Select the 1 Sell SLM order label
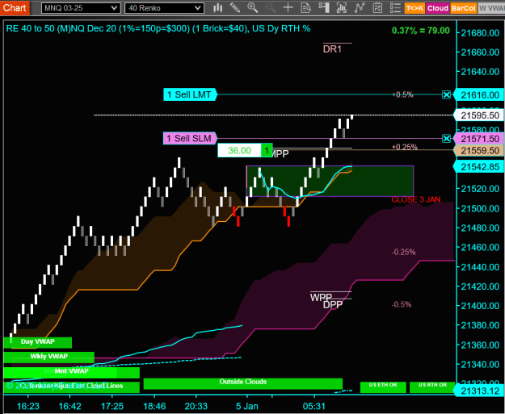The height and width of the screenshot is (414, 505). [x=190, y=139]
